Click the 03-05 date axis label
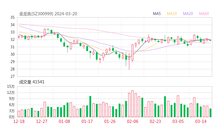Screen dimensions: 215x128 [178, 121]
